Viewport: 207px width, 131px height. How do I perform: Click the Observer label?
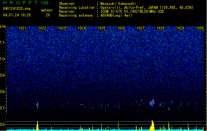click(67, 4)
